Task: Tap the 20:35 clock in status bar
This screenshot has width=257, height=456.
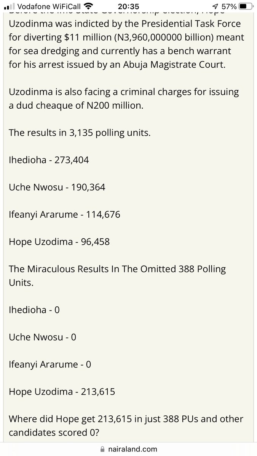Action: [x=128, y=6]
